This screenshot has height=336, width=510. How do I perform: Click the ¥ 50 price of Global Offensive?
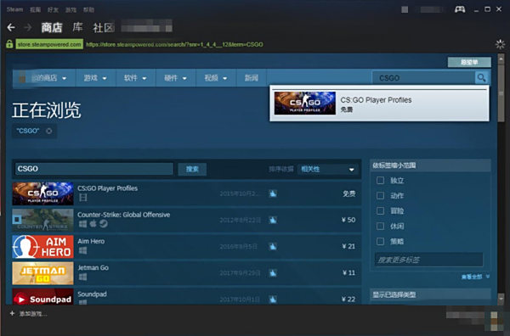348,220
